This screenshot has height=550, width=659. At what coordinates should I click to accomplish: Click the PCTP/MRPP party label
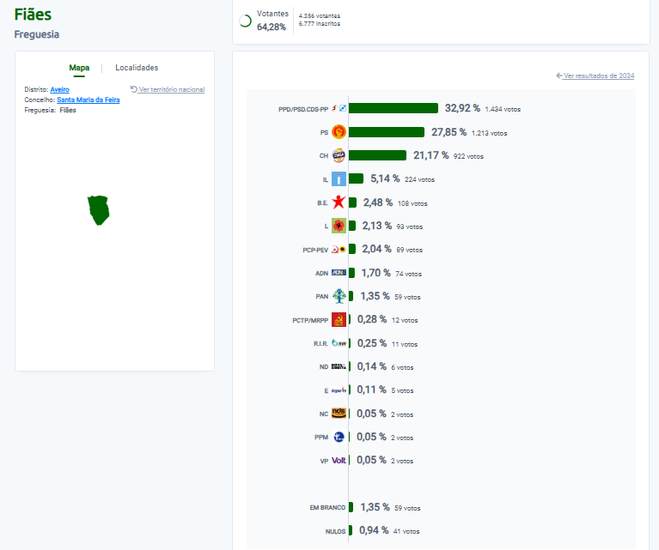[x=310, y=320]
